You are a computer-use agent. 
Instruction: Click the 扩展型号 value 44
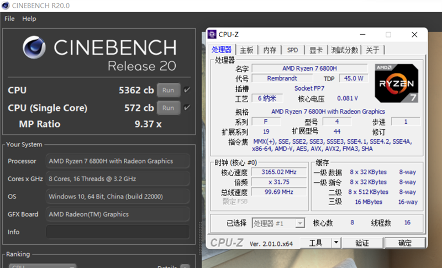point(337,132)
